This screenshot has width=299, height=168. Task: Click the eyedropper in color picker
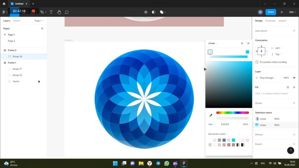(211, 115)
